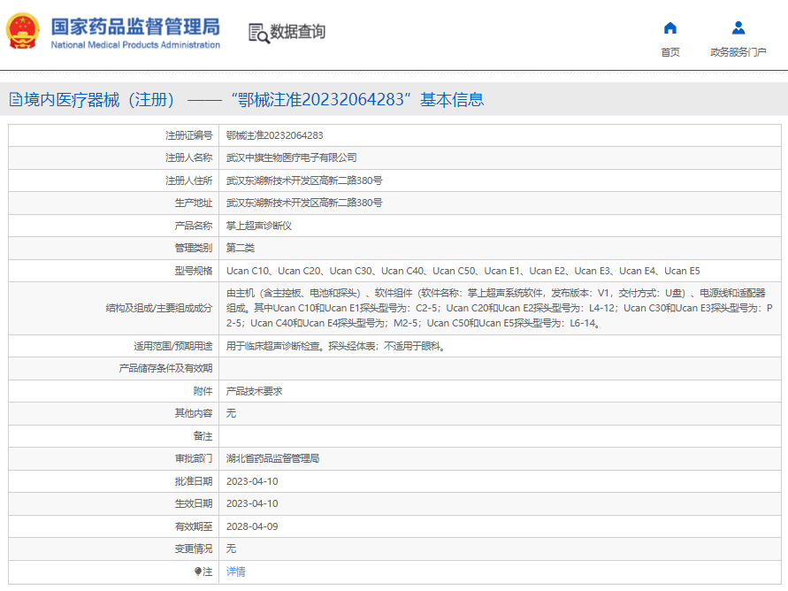
Task: Click the 政务服务门户 text label
Action: coord(738,52)
